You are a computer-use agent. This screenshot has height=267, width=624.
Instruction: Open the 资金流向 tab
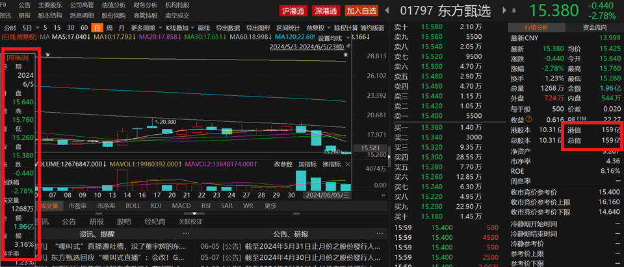[594, 27]
